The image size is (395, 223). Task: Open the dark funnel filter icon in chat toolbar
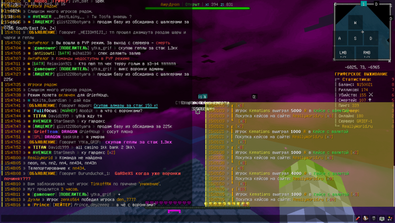(374, 218)
